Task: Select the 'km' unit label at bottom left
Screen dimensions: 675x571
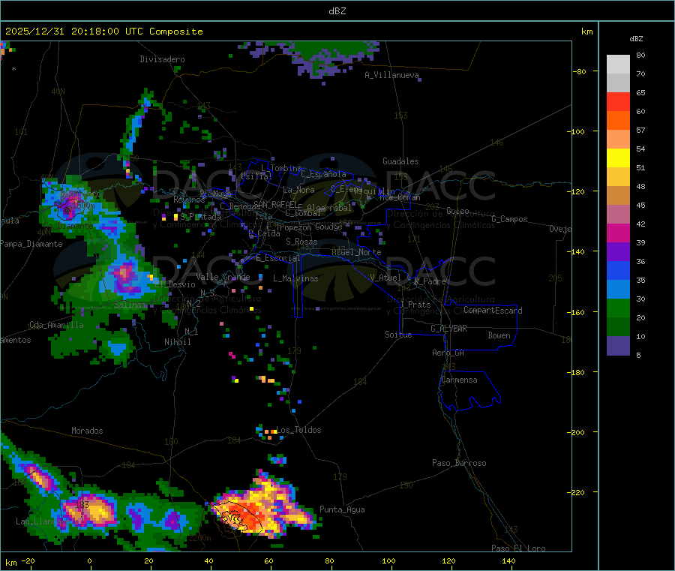Action: pyautogui.click(x=10, y=563)
